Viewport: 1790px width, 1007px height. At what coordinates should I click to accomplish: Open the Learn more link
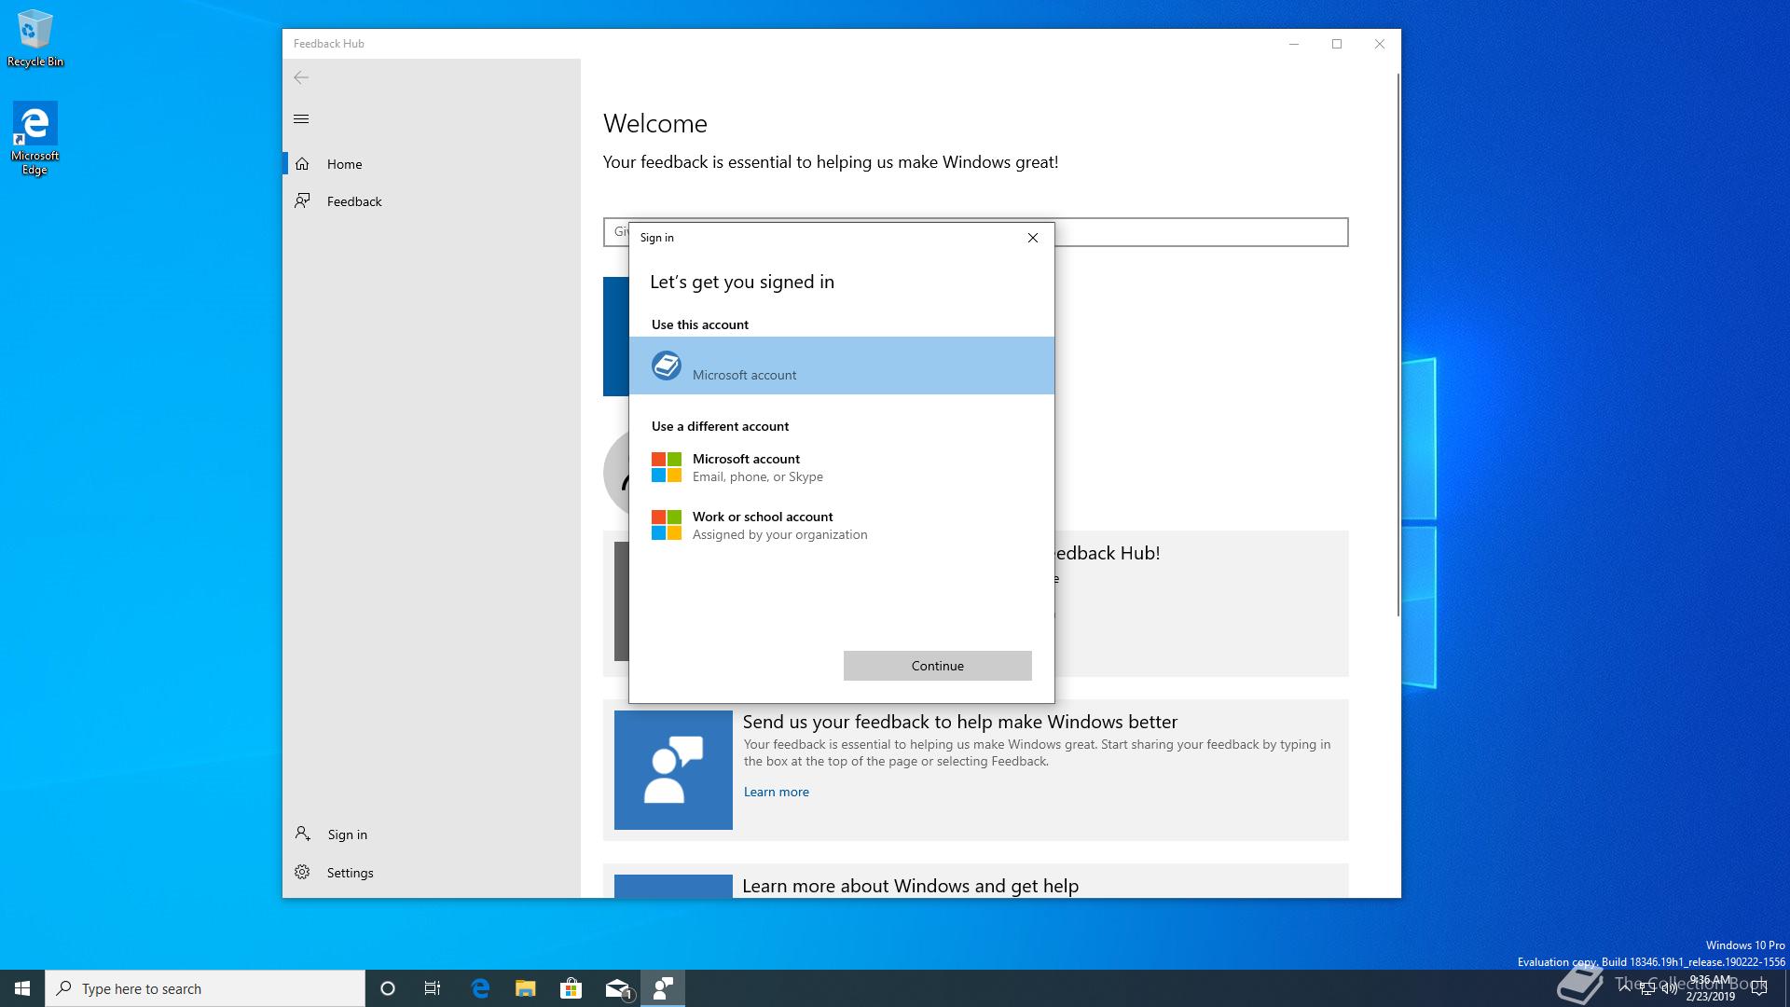[x=777, y=792]
